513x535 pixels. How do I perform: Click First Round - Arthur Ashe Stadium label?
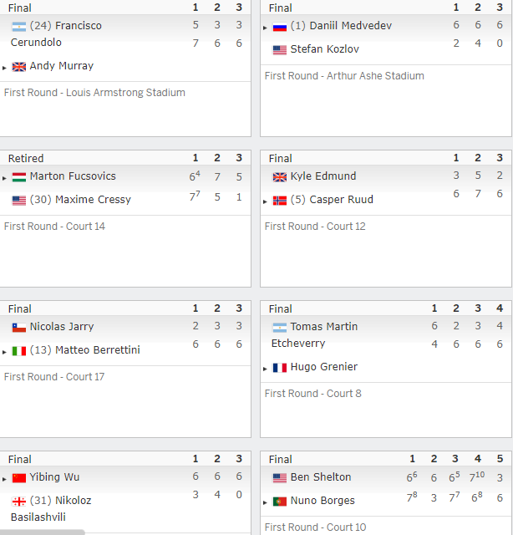click(344, 76)
